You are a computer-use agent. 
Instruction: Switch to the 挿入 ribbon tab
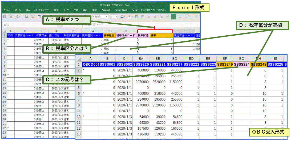click(x=28, y=10)
